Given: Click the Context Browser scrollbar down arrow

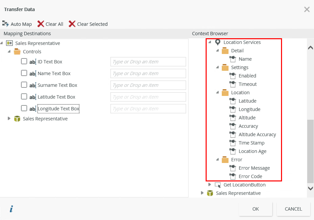Looking at the screenshot, I should coord(310,188).
